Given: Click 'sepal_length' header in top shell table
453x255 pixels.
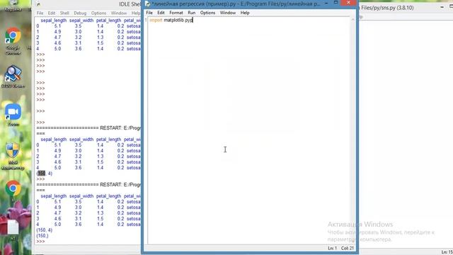Looking at the screenshot, I should coord(54,21).
